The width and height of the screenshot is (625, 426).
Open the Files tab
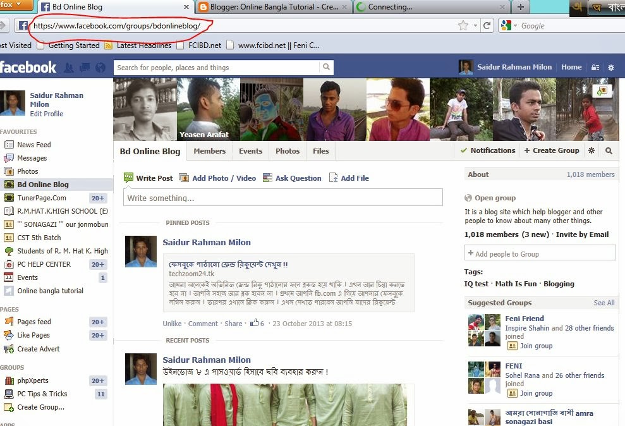tap(321, 151)
